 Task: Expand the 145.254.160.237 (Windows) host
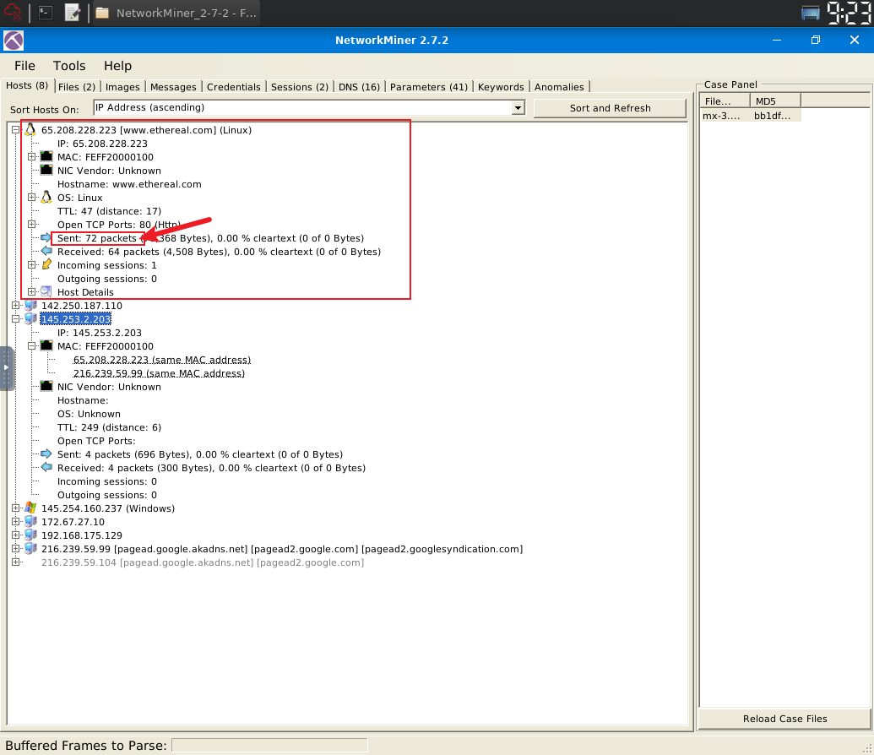15,508
